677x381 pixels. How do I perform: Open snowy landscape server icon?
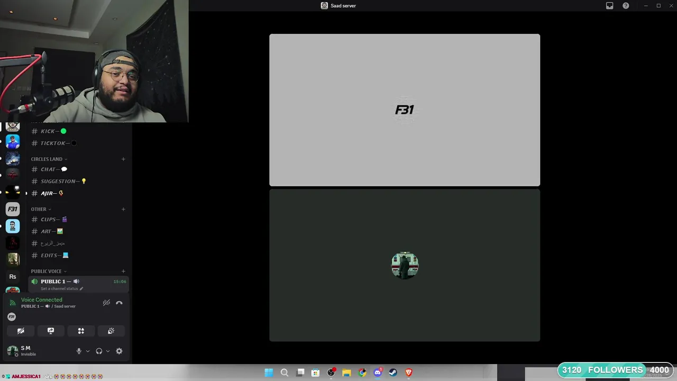tap(13, 158)
